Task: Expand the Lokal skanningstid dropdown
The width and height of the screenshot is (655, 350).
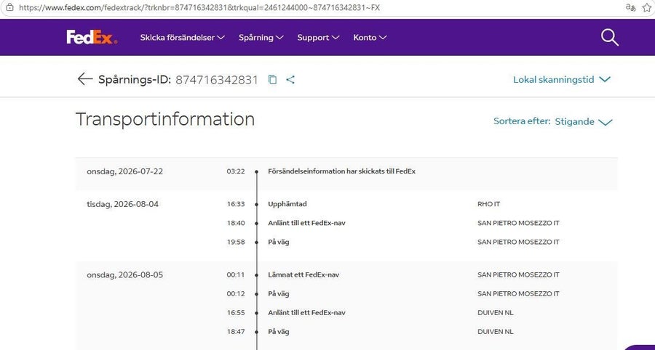Action: pos(562,80)
